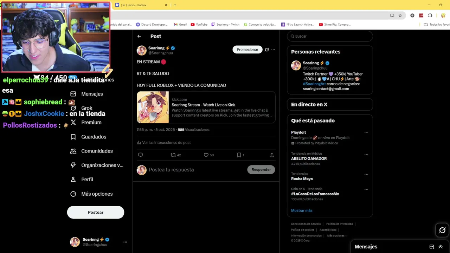Select the Inicio - Roblox browser tab
The width and height of the screenshot is (450, 253).
coord(141,5)
